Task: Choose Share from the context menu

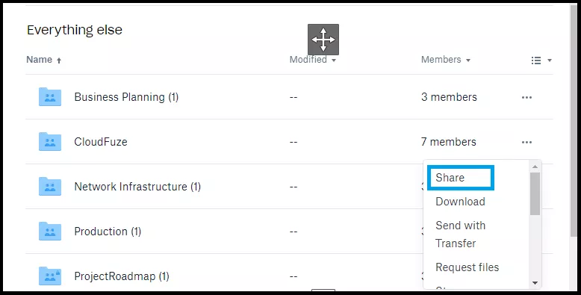Action: point(461,178)
